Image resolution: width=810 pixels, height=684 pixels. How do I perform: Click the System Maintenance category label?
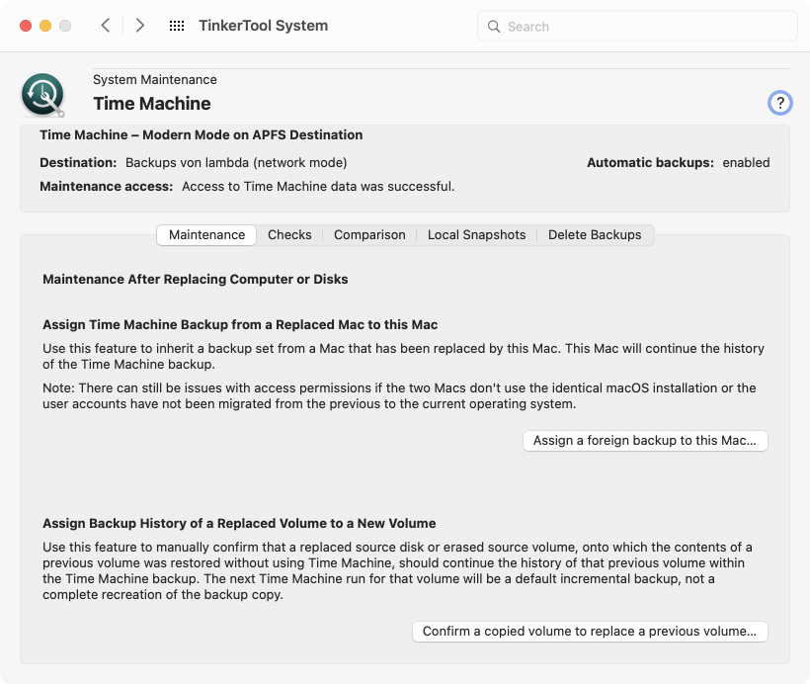pos(155,80)
